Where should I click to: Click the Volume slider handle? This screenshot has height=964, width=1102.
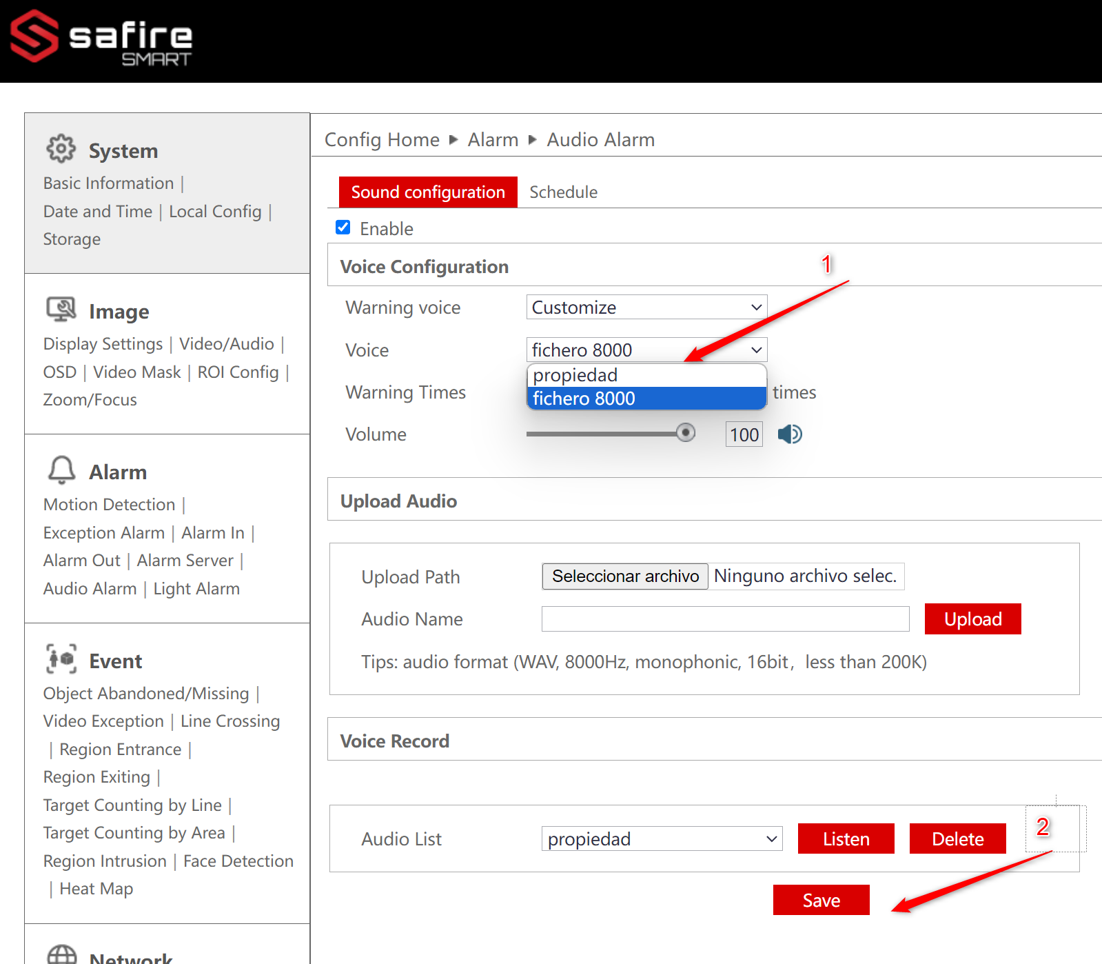(685, 433)
